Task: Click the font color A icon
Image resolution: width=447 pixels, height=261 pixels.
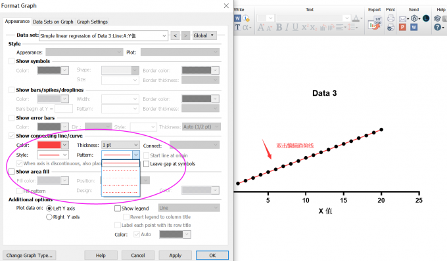Action: pyautogui.click(x=356, y=18)
